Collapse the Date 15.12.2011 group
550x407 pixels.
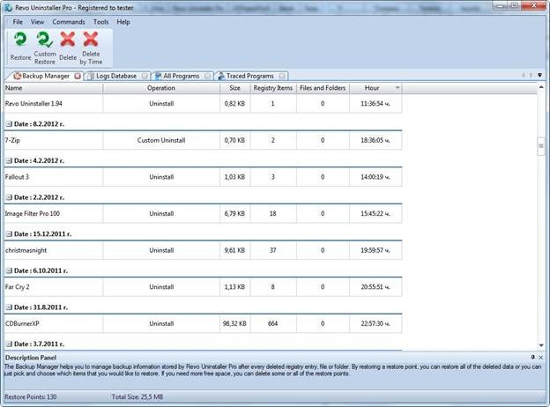pyautogui.click(x=9, y=234)
